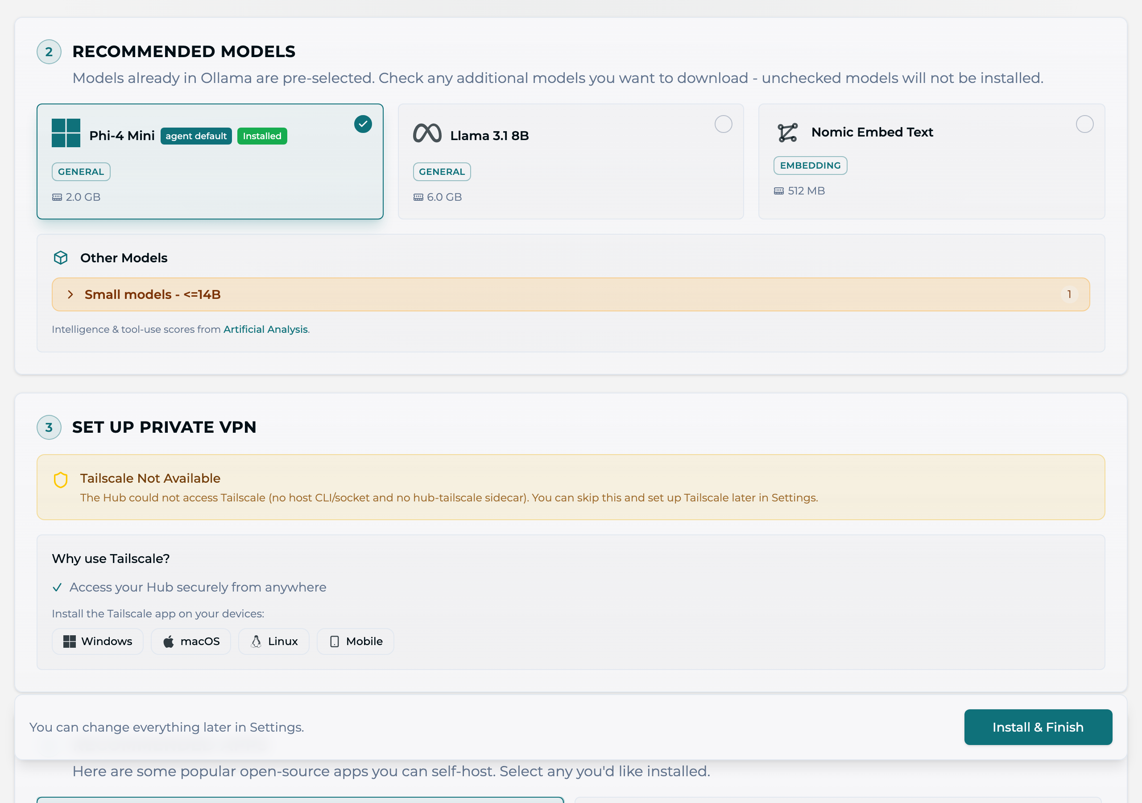Viewport: 1142px width, 803px height.
Task: Click the Llama 3.1 8B model name
Action: pyautogui.click(x=489, y=136)
